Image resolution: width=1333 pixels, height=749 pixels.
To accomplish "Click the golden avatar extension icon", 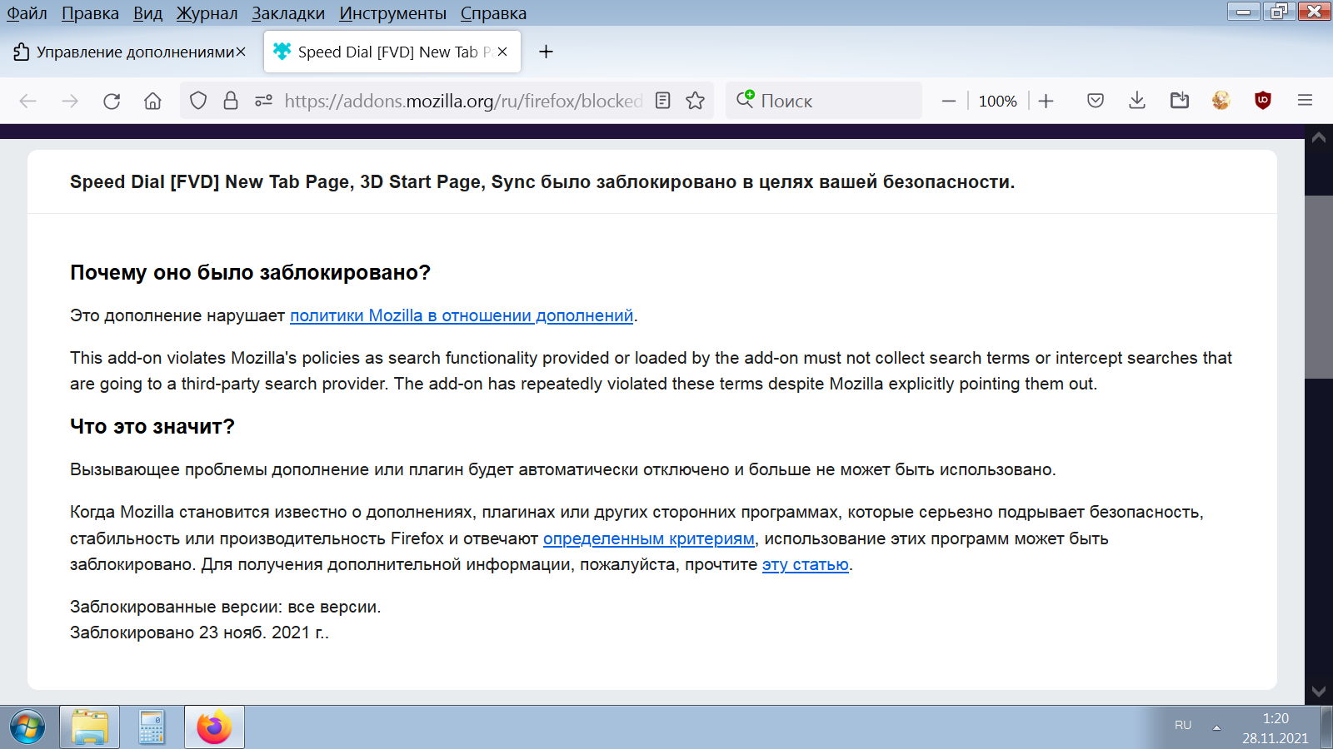I will tap(1221, 101).
